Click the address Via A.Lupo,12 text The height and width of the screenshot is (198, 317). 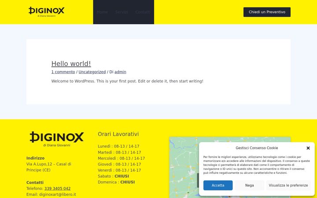click(x=49, y=167)
